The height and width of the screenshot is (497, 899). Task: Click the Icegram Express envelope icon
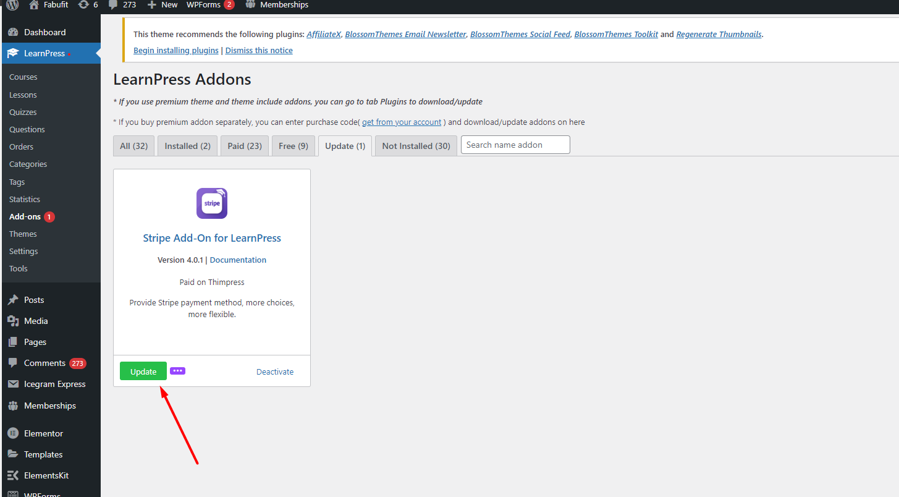(x=13, y=384)
